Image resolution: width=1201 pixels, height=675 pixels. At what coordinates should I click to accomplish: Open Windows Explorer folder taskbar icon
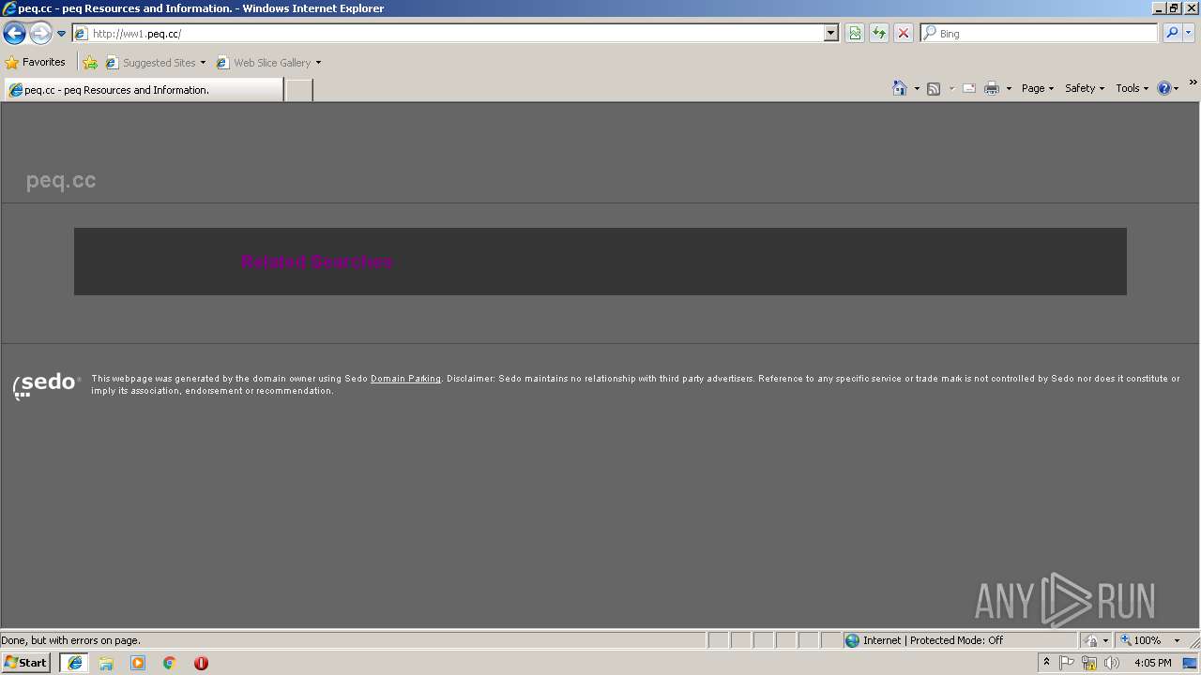click(106, 663)
